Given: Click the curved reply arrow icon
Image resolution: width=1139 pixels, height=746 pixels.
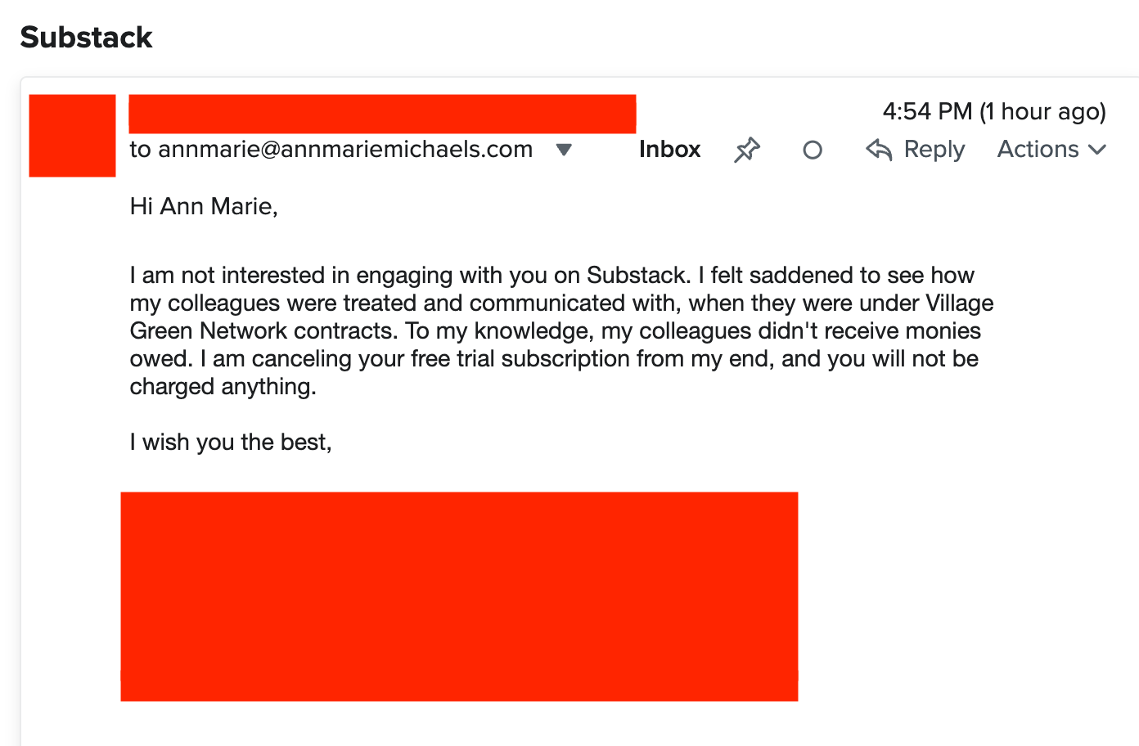Looking at the screenshot, I should [x=879, y=150].
